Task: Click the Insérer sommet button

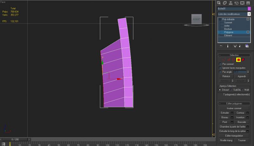Action: 234,108
